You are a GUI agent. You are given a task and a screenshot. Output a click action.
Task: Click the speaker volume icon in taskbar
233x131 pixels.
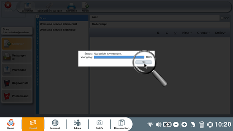(x=158, y=125)
